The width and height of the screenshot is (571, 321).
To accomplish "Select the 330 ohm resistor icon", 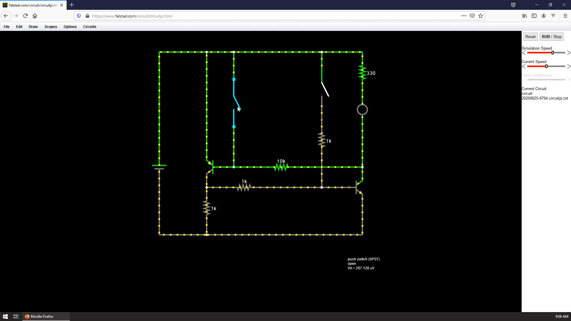I will coord(362,73).
